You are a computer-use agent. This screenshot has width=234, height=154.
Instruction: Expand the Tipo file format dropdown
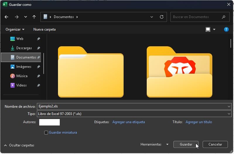click(x=229, y=114)
